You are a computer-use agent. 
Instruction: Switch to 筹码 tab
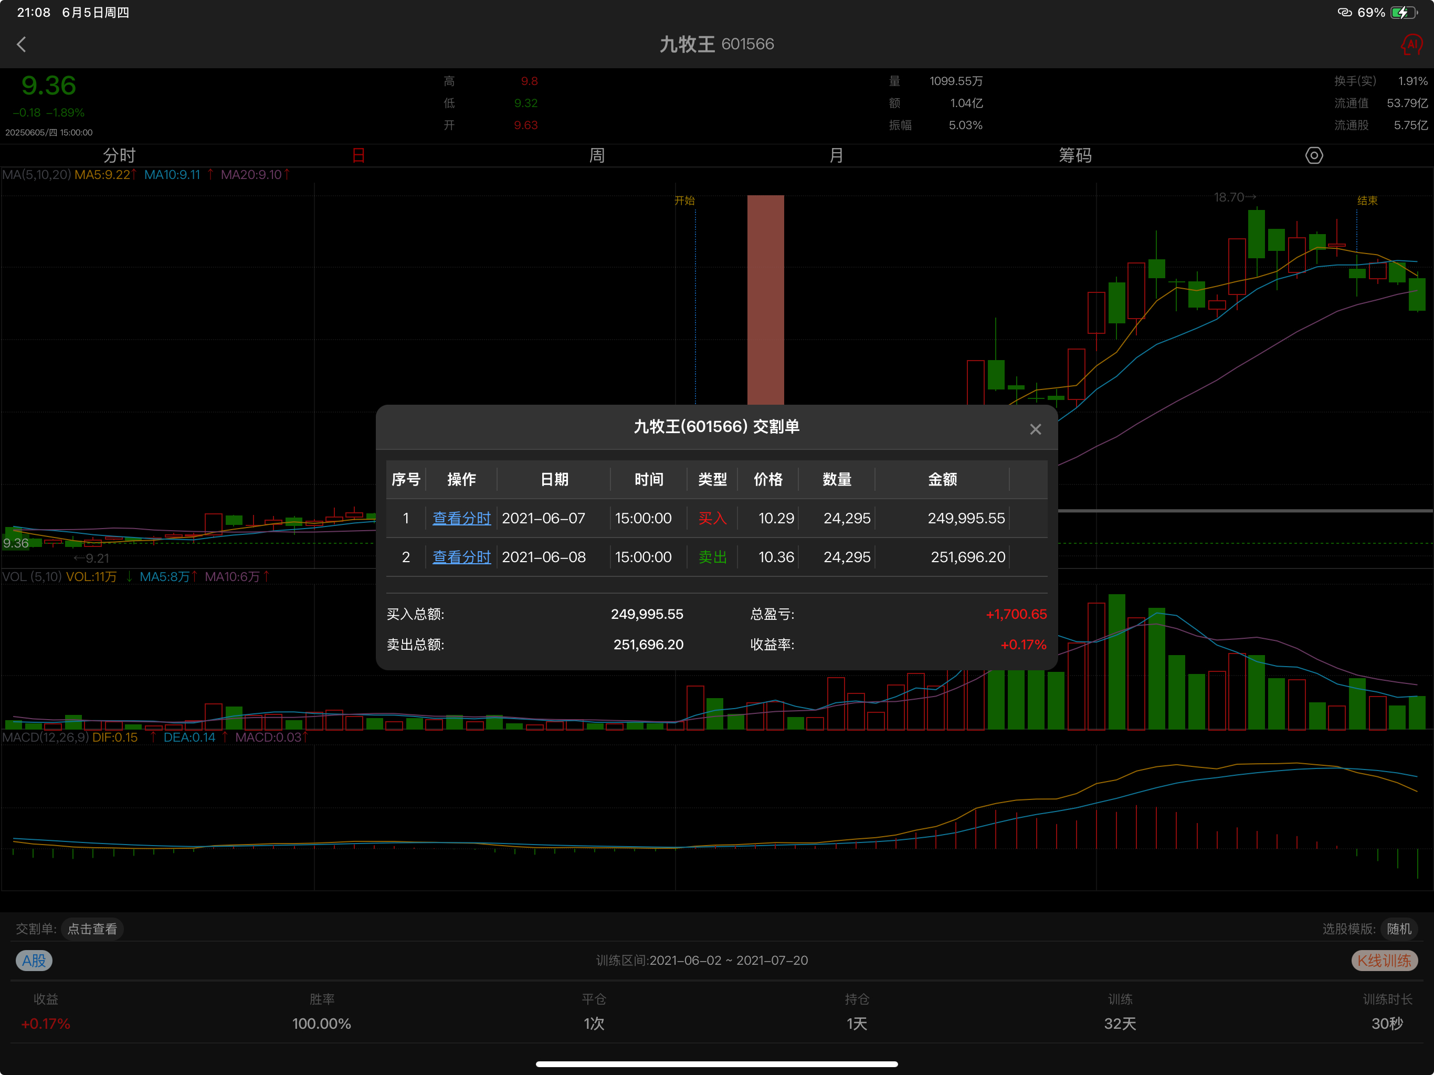[x=1075, y=155]
